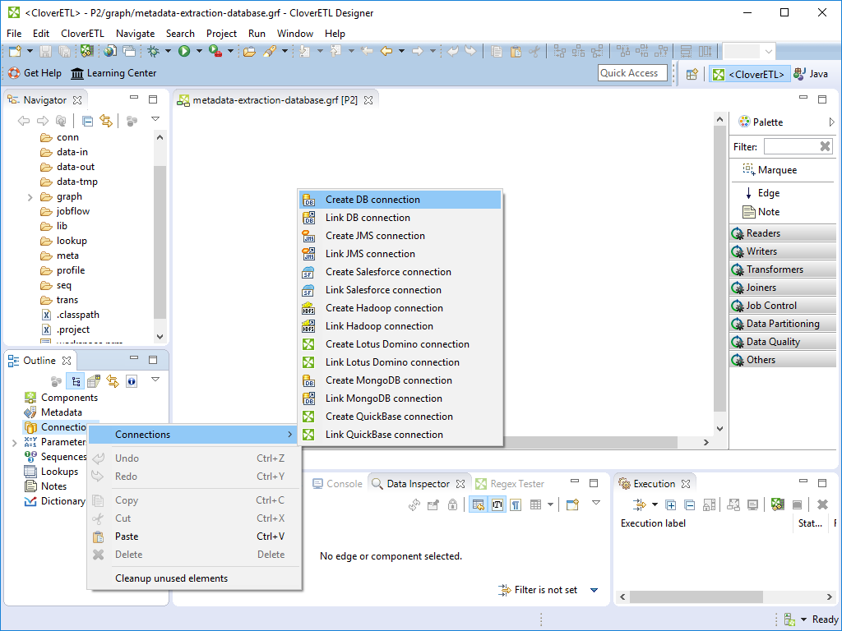Click the Collapse All minus icon in Execution

[690, 505]
